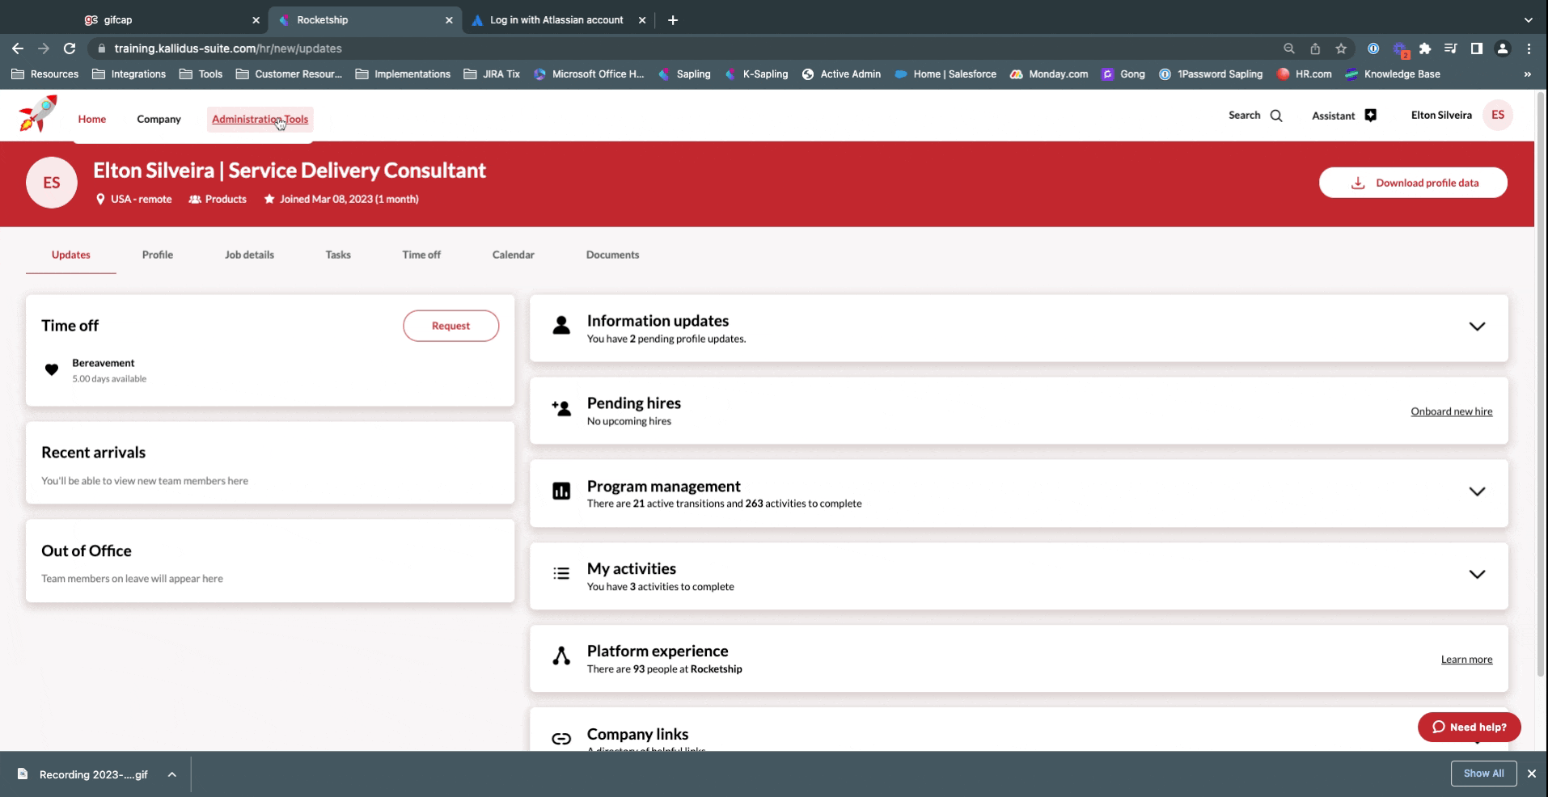Bookmark the page with the star icon

[x=1342, y=48]
